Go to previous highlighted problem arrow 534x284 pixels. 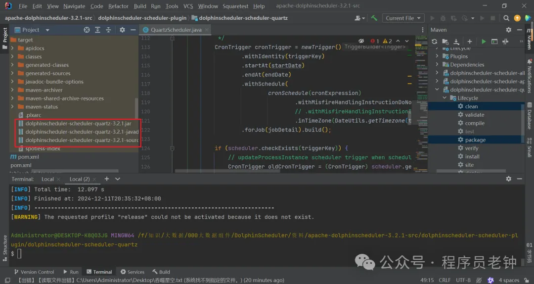(x=398, y=41)
